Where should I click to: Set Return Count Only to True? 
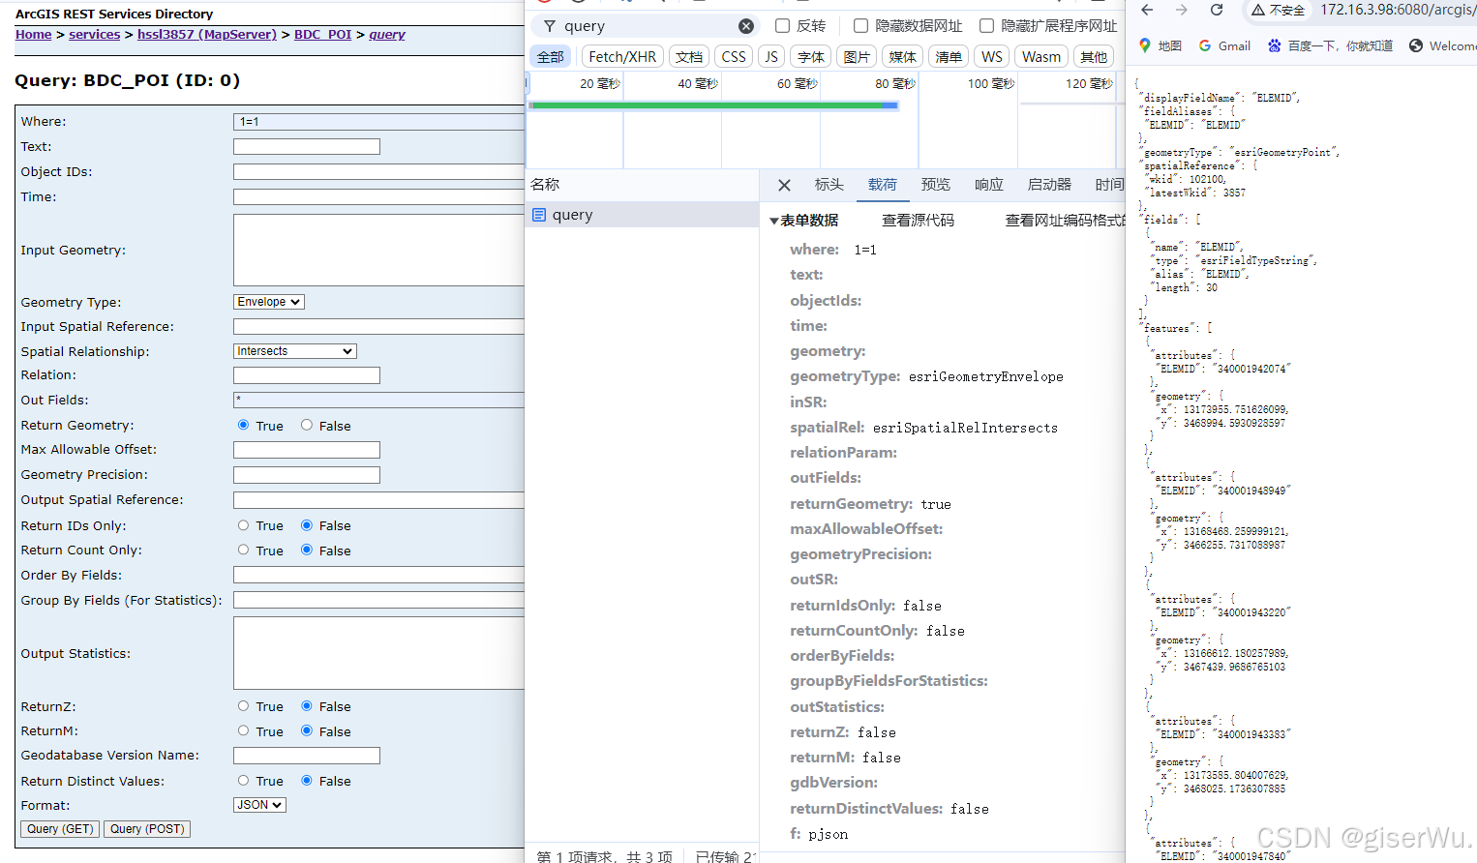pyautogui.click(x=243, y=550)
